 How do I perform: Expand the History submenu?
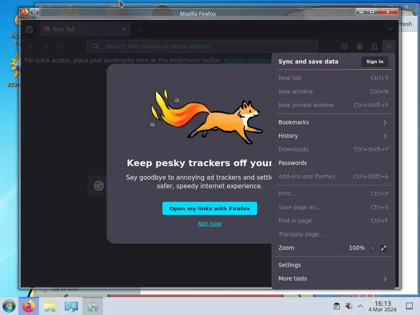point(333,136)
